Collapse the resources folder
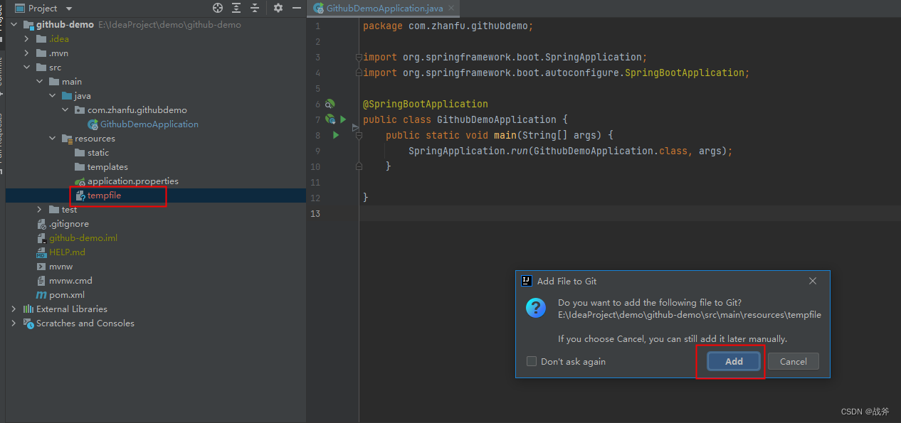Screen dimensions: 901x423 point(52,139)
